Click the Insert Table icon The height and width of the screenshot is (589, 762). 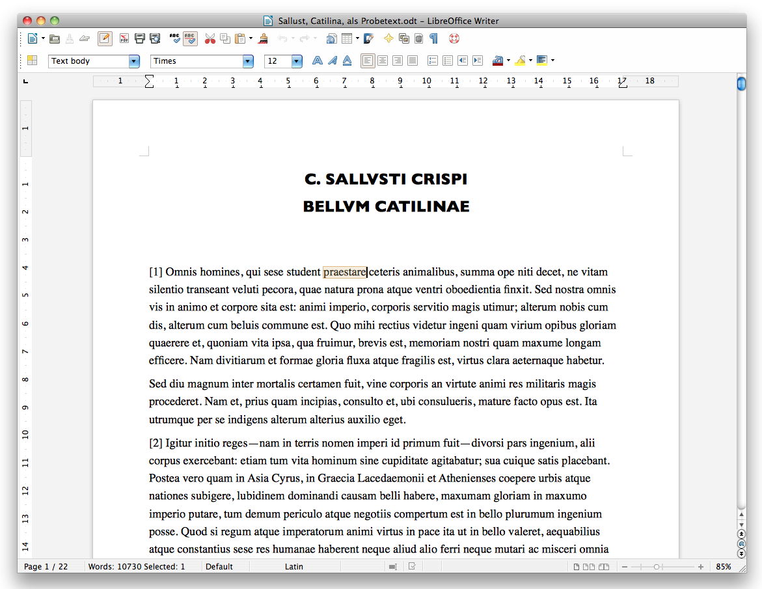347,39
